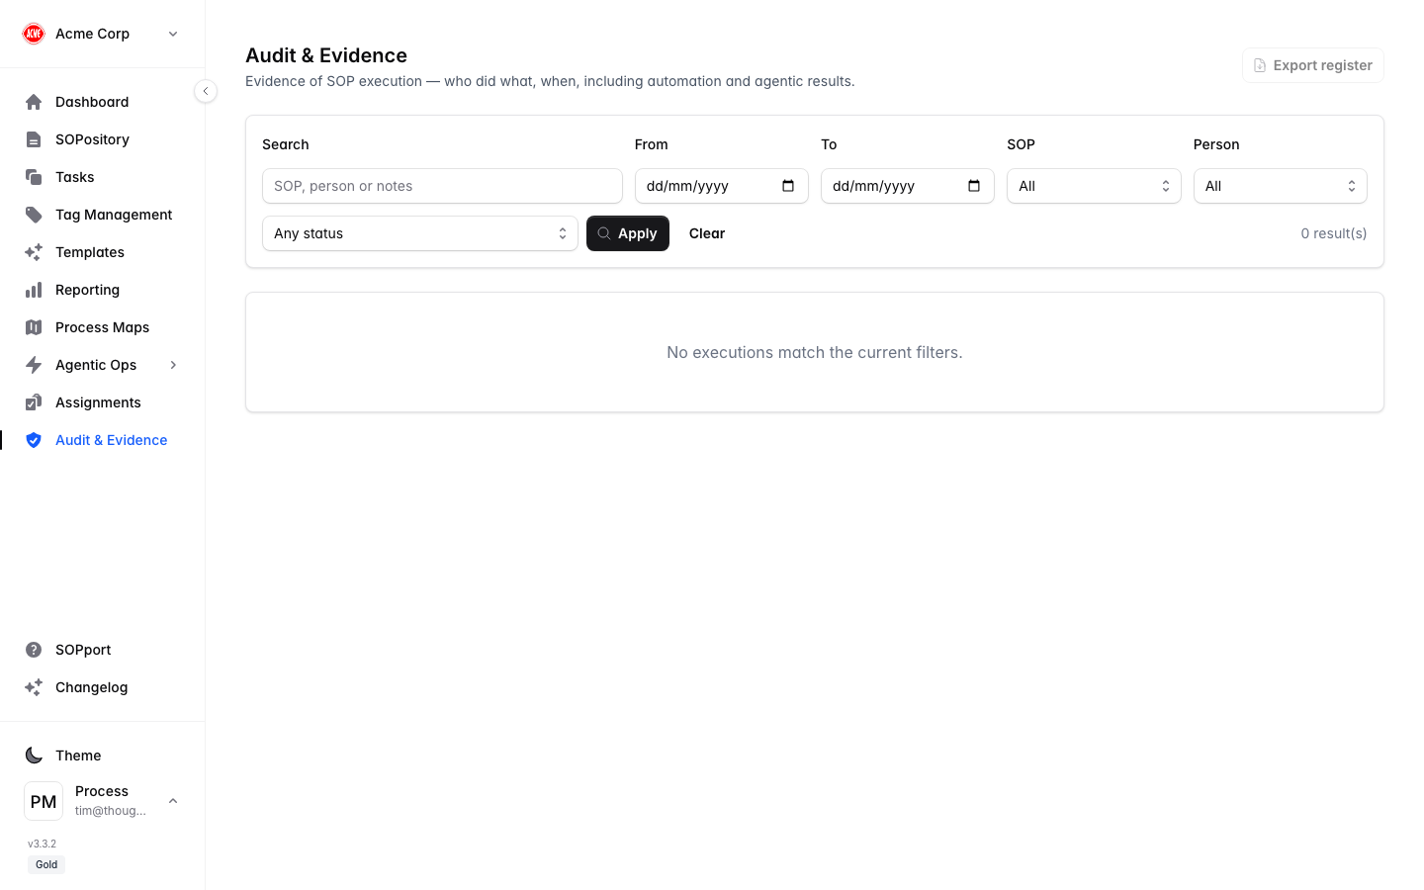This screenshot has width=1424, height=890.
Task: Click the Changelog sparkle icon
Action: pos(34,687)
